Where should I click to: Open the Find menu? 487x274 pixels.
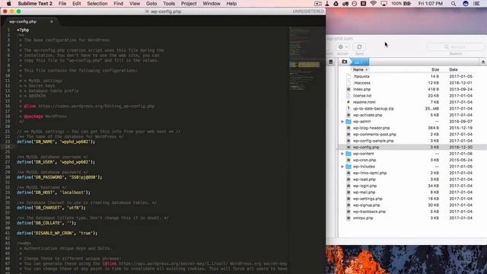point(119,4)
